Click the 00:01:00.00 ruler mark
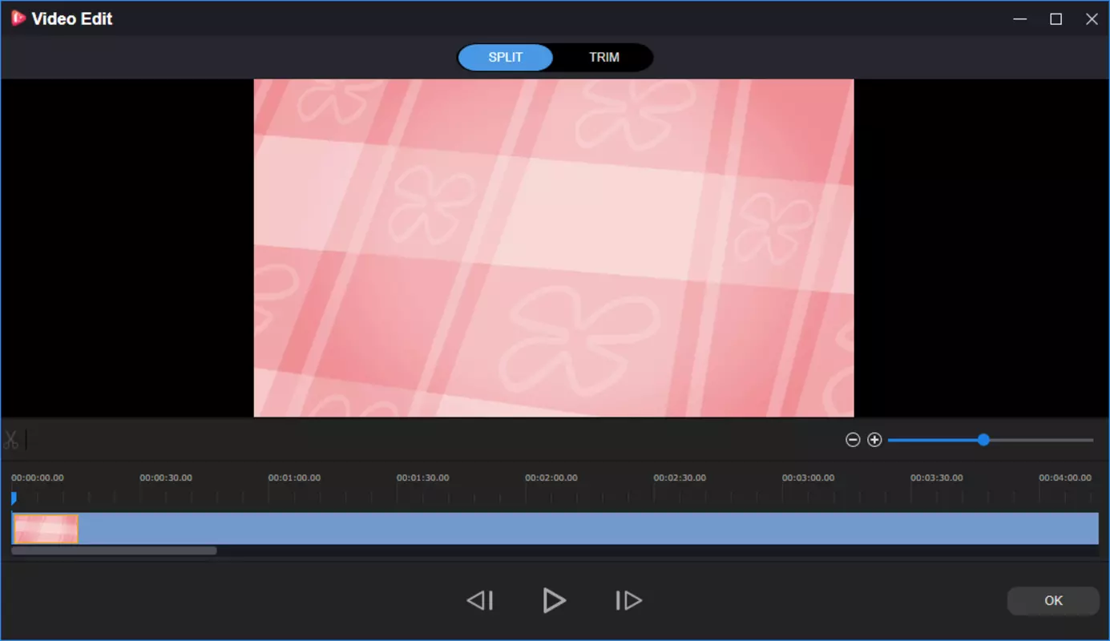The height and width of the screenshot is (641, 1110). [x=294, y=478]
